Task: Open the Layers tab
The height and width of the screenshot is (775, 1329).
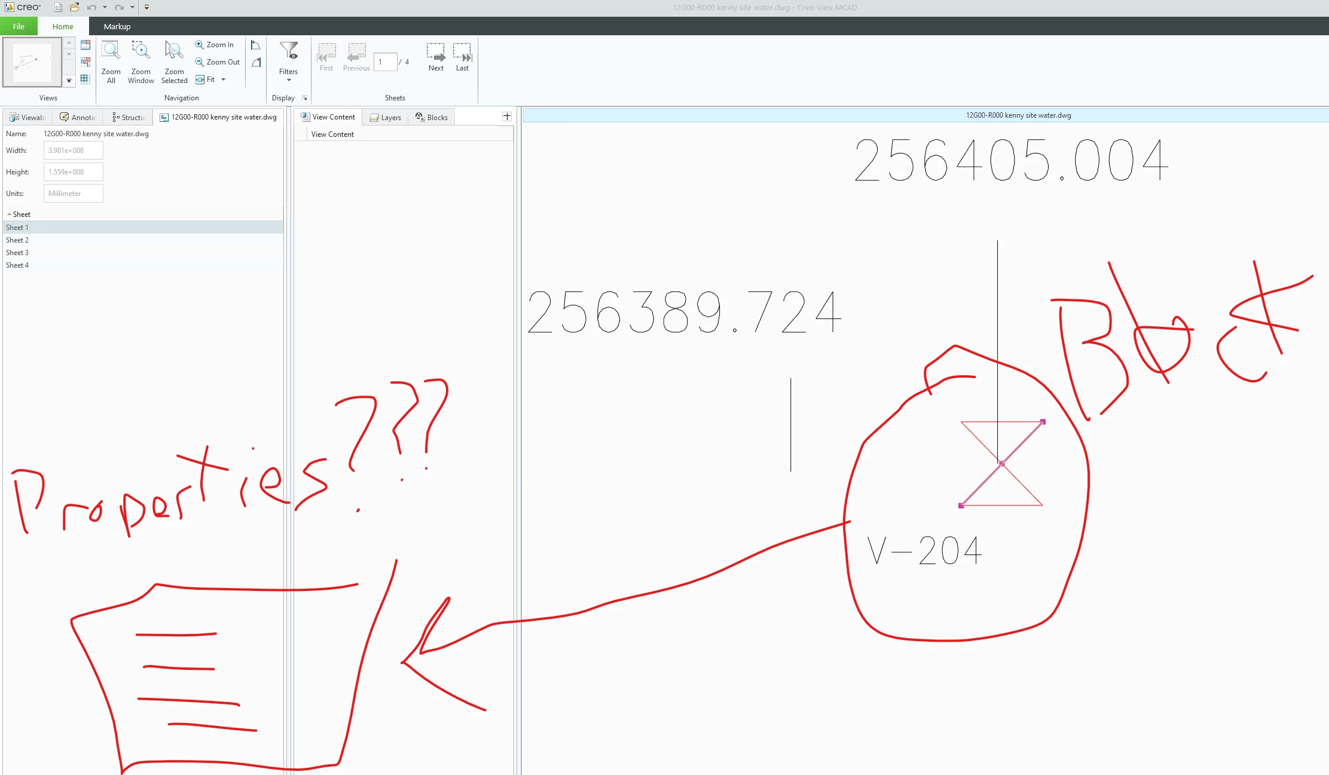Action: click(x=385, y=117)
